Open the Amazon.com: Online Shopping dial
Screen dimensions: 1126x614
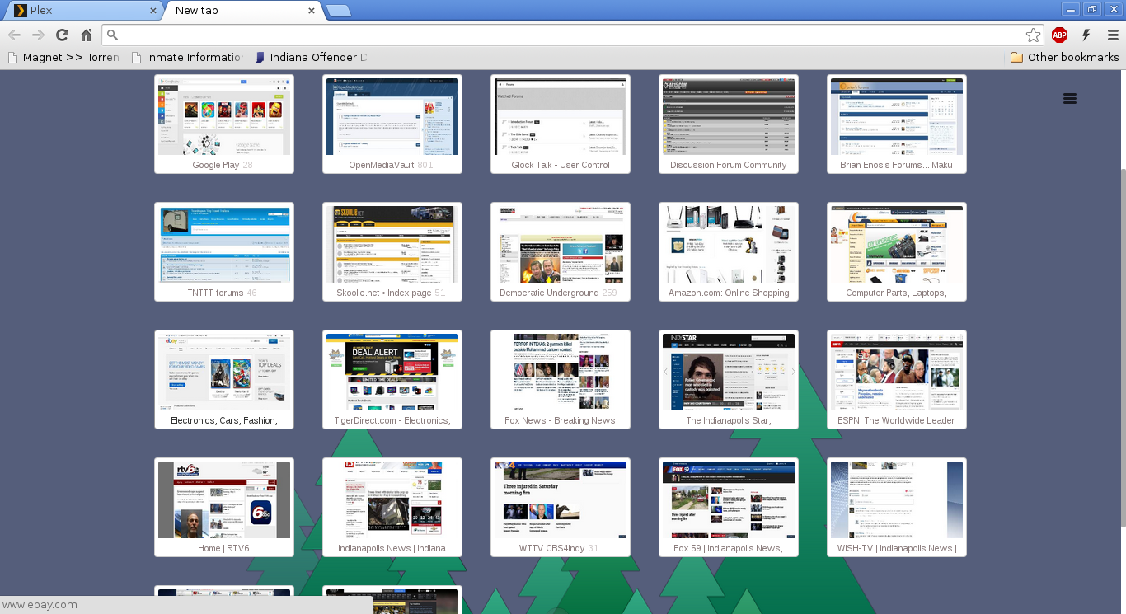729,252
